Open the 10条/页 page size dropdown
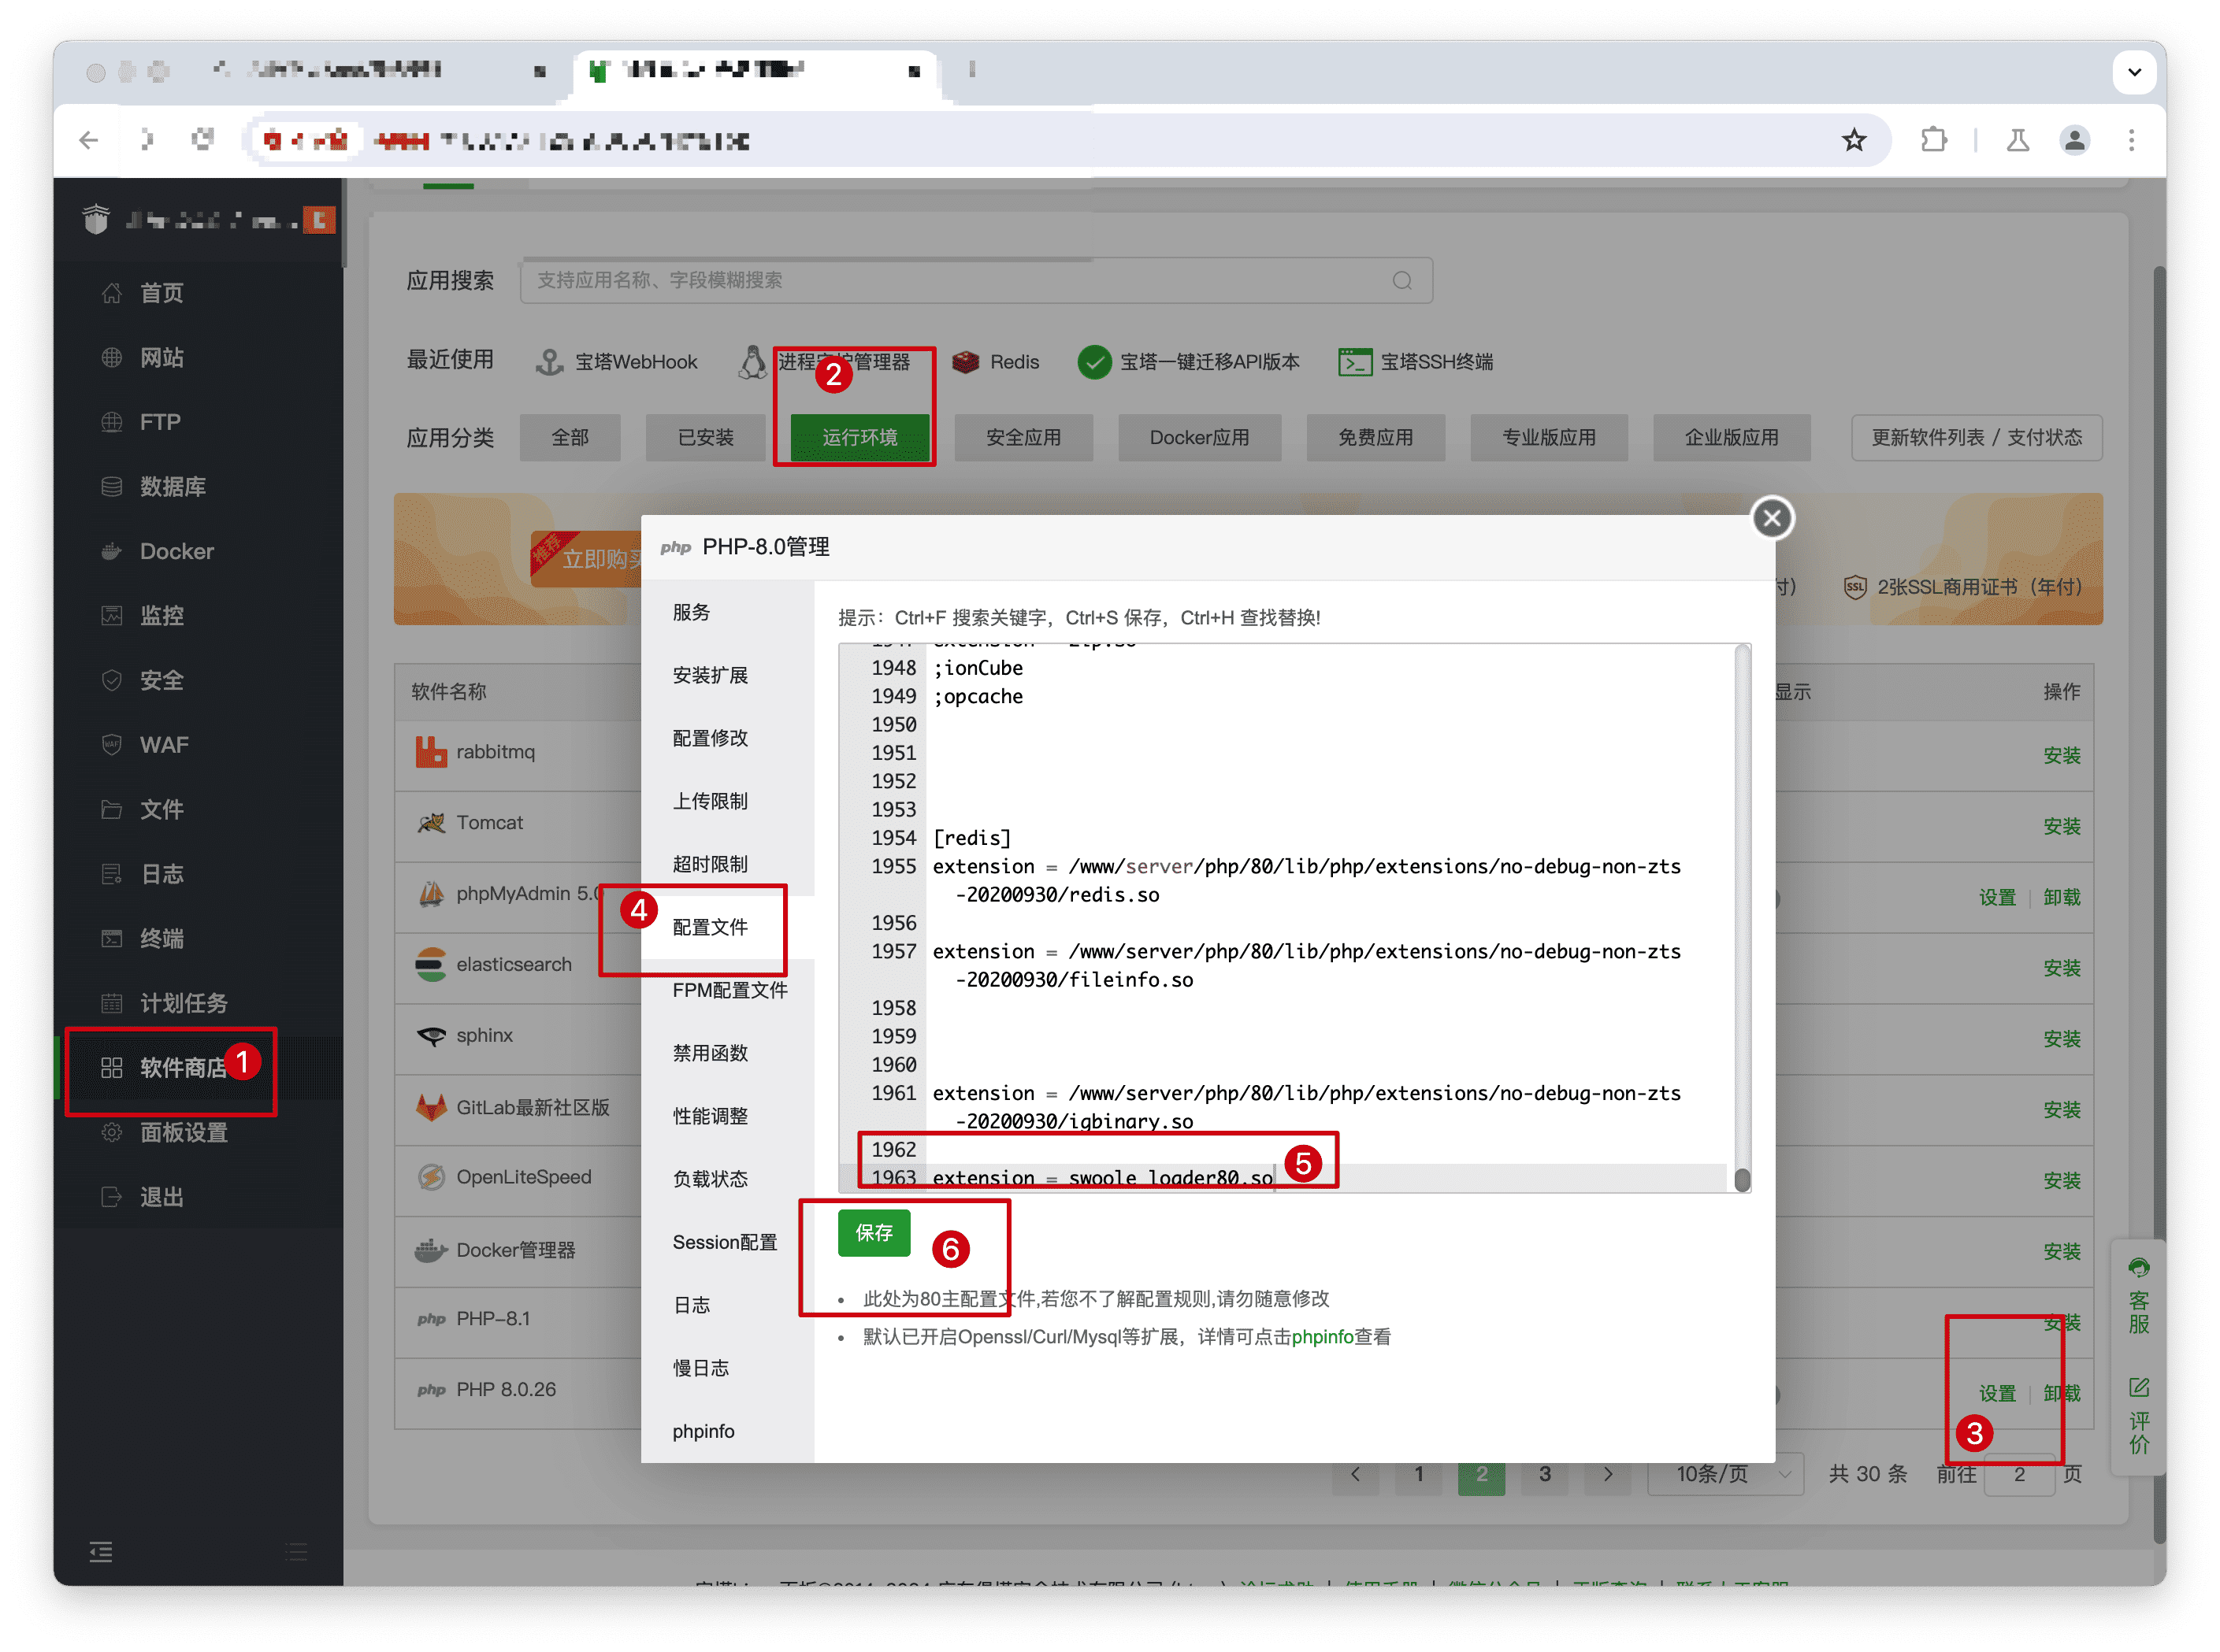2220x1652 pixels. tap(1726, 1474)
